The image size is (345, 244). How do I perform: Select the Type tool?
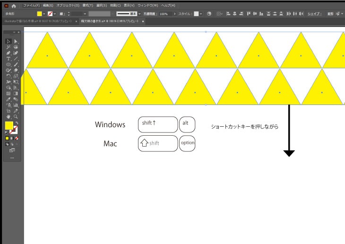pos(9,59)
